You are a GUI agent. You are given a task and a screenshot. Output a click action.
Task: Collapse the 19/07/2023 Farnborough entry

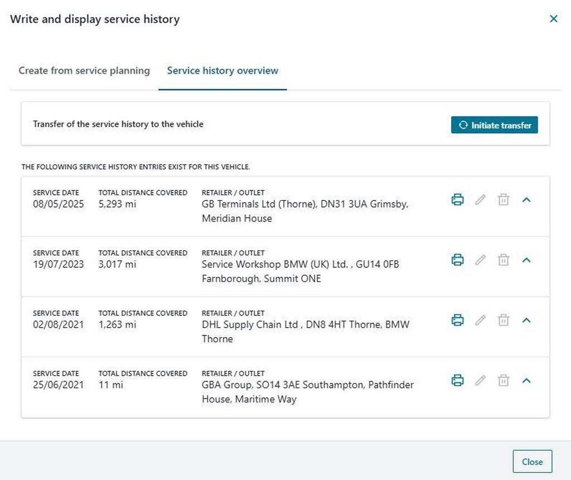526,260
